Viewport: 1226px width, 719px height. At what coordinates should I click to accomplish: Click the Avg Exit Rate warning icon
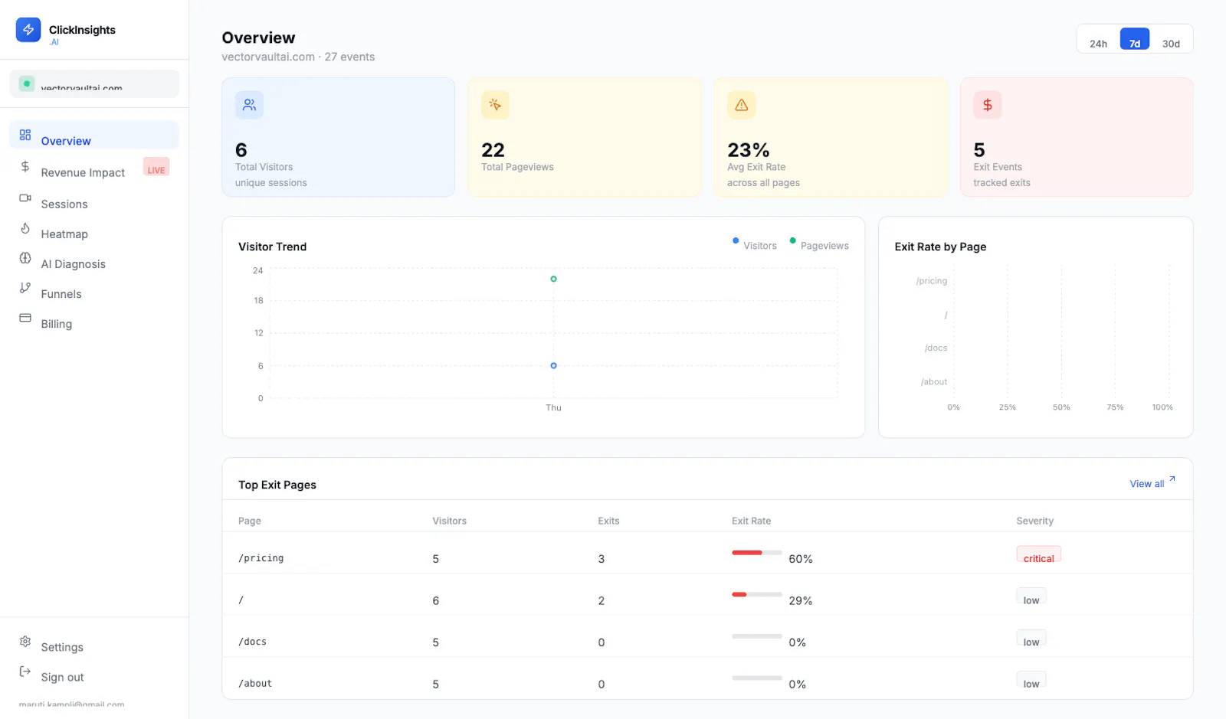(741, 105)
